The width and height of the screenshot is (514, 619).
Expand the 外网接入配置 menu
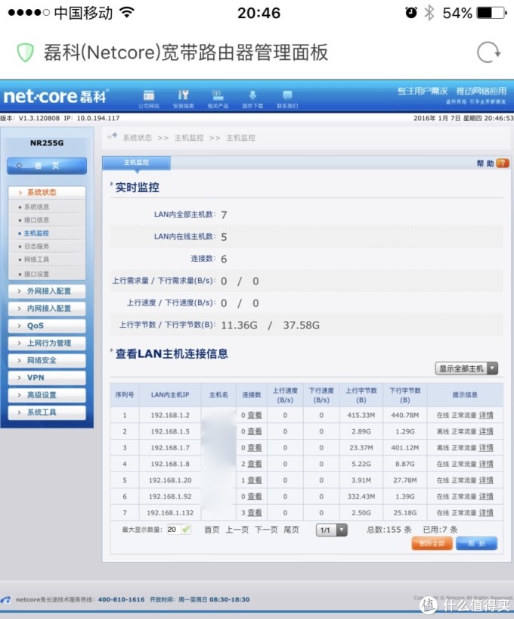coord(47,291)
